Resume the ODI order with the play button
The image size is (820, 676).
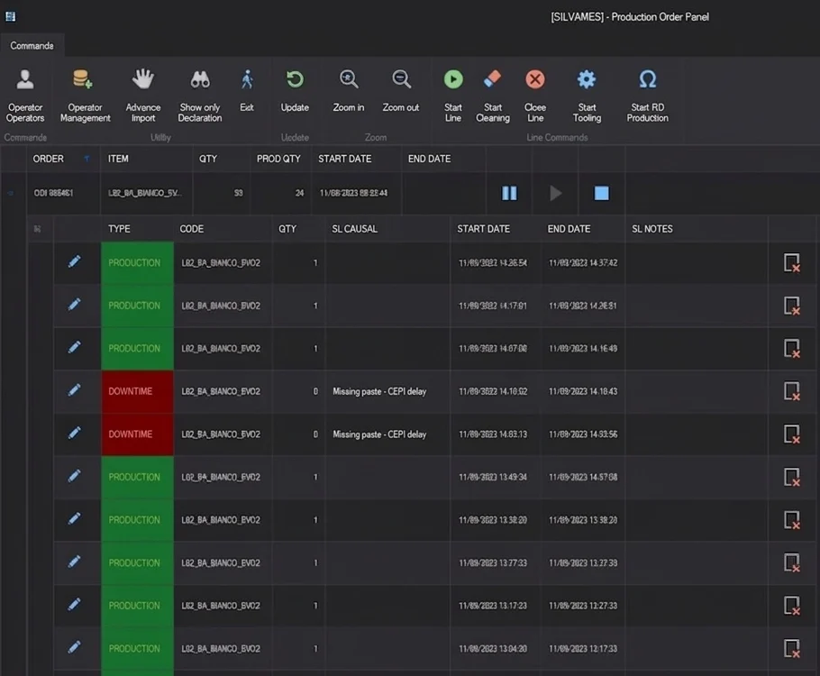pyautogui.click(x=556, y=193)
